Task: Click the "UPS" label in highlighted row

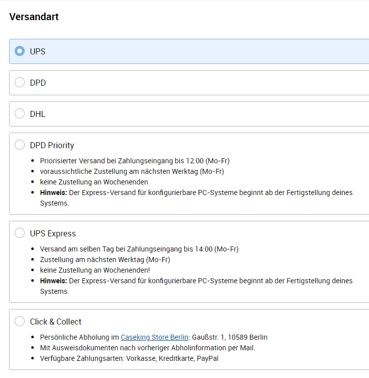Action: click(x=38, y=51)
